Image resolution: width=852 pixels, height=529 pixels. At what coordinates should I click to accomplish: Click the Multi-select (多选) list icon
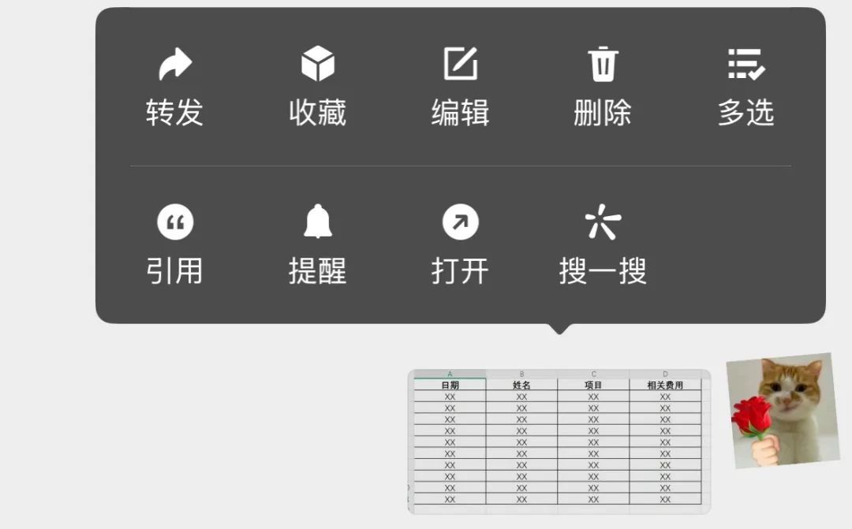(x=747, y=61)
